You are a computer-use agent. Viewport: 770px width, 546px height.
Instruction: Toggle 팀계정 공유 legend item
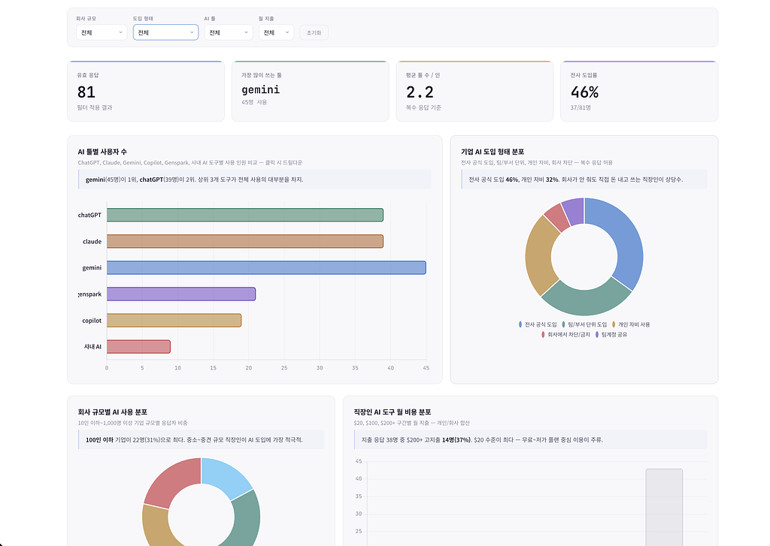pyautogui.click(x=611, y=334)
